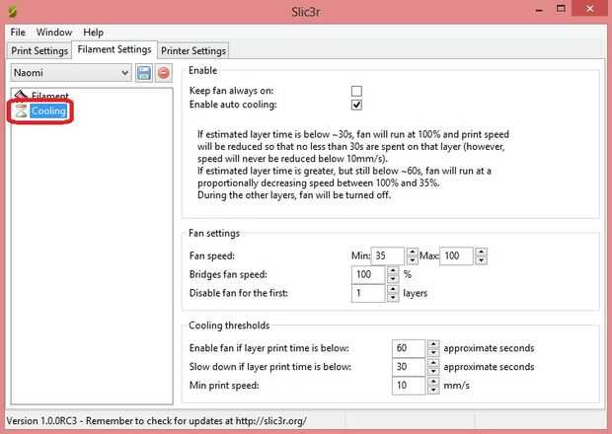Increase Enable fan threshold with up arrow
The image size is (612, 434).
coord(433,344)
